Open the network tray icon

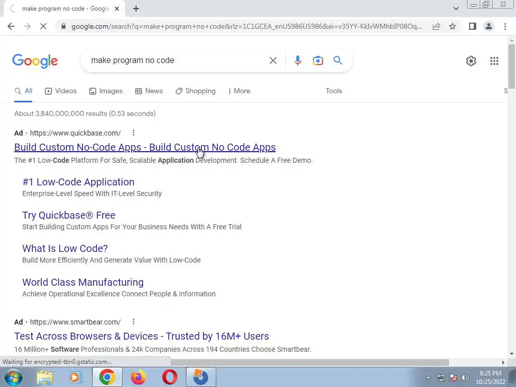coord(440,377)
